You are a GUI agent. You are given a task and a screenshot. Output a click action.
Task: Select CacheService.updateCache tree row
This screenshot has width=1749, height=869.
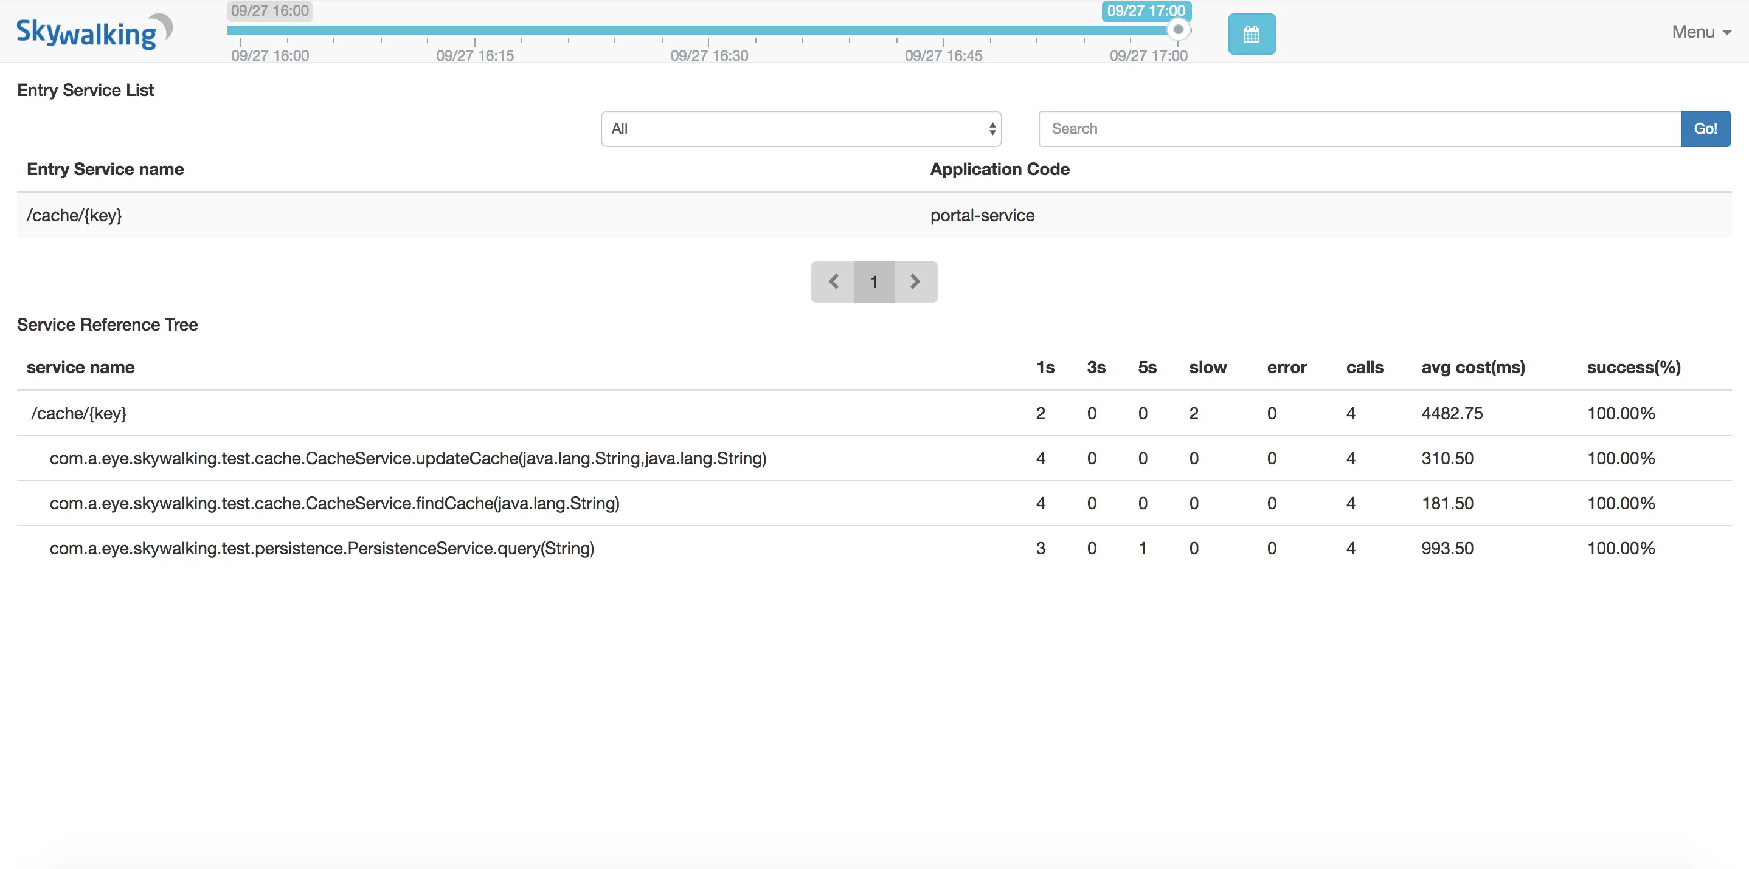coord(407,459)
